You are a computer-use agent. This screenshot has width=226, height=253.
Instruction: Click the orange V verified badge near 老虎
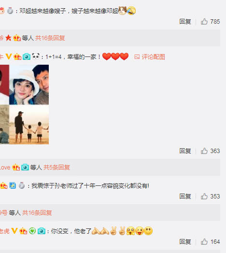[x=14, y=231]
